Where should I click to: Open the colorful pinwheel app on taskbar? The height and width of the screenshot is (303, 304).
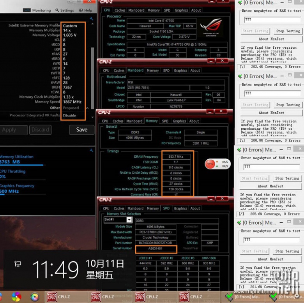16,297
